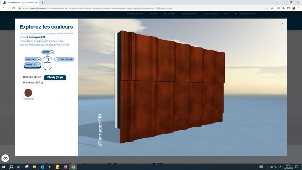
Task: Open a new browser tab
Action: 42,2
